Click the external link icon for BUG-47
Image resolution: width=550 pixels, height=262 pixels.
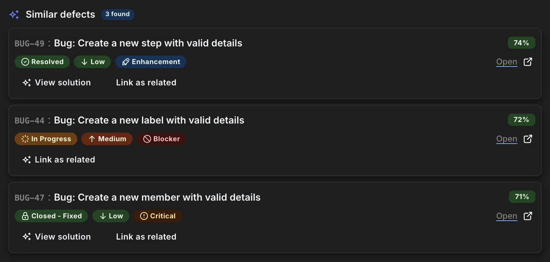point(528,216)
